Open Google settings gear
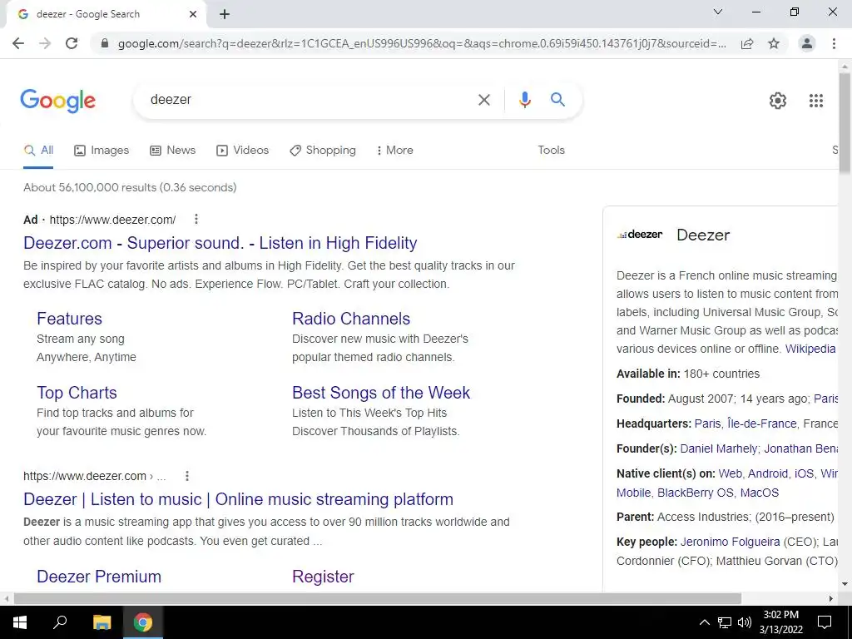 click(x=778, y=101)
